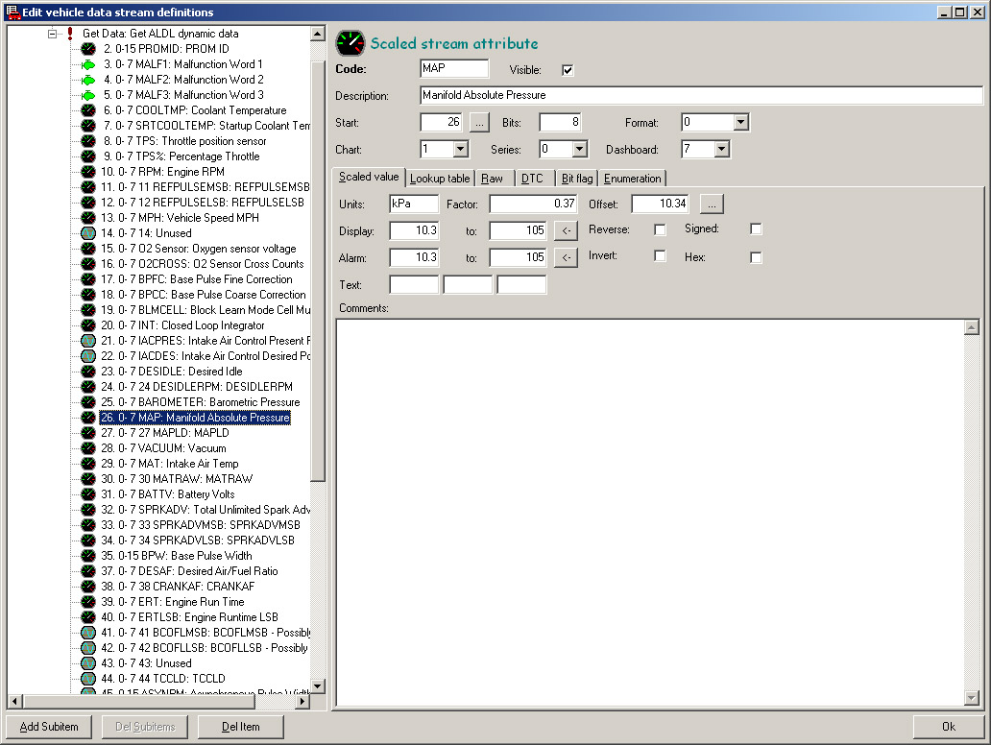Image resolution: width=991 pixels, height=745 pixels.
Task: Click the green icon next to MALF3 item
Action: (x=88, y=95)
